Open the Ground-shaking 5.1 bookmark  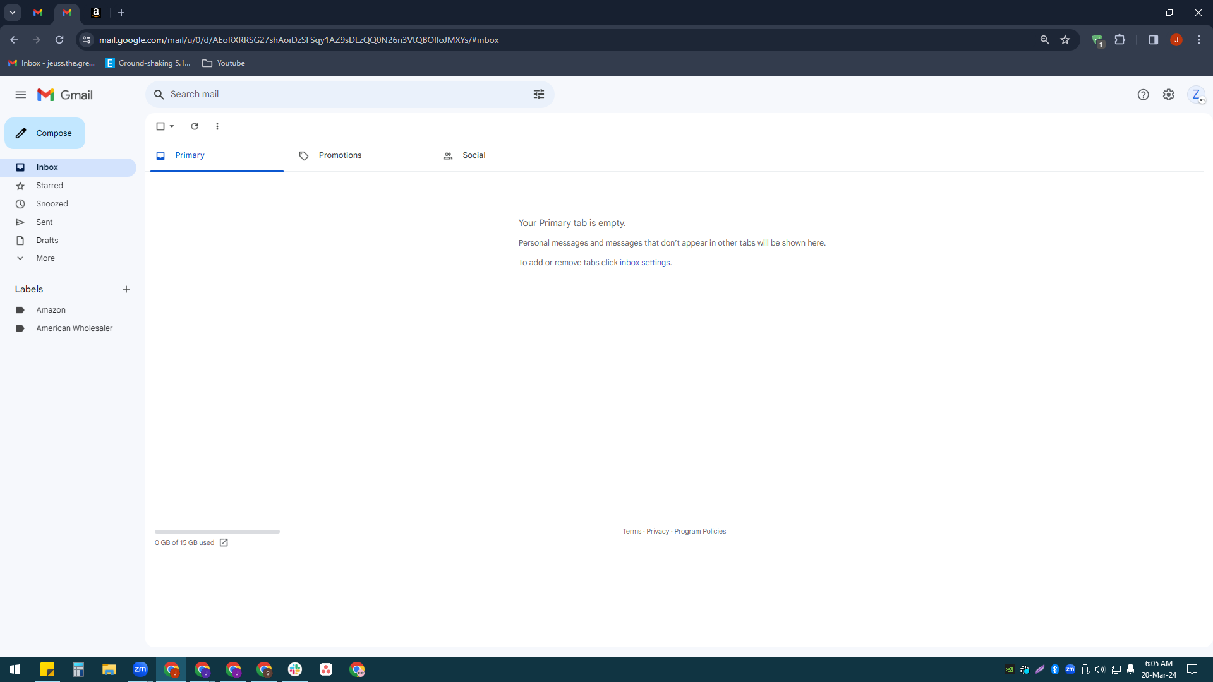click(148, 63)
